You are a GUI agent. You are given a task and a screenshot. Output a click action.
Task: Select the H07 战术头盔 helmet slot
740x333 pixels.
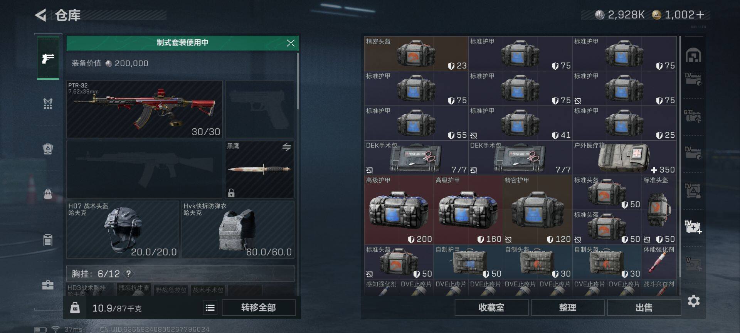pos(123,229)
